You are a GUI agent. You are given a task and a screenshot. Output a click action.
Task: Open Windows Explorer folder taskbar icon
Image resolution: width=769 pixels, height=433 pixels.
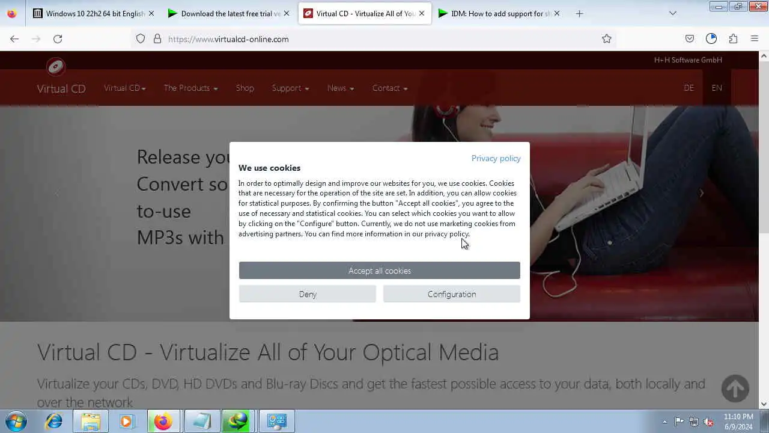click(91, 421)
